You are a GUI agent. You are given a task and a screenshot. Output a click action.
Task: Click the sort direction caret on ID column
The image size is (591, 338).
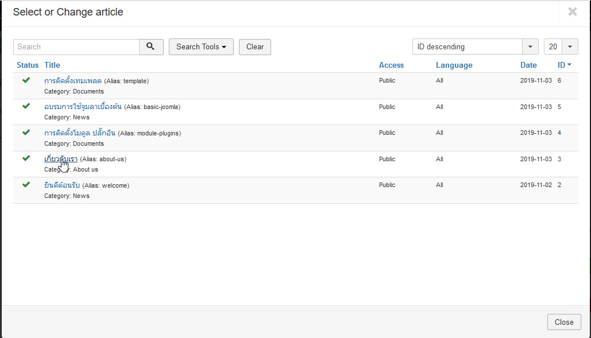tap(569, 65)
